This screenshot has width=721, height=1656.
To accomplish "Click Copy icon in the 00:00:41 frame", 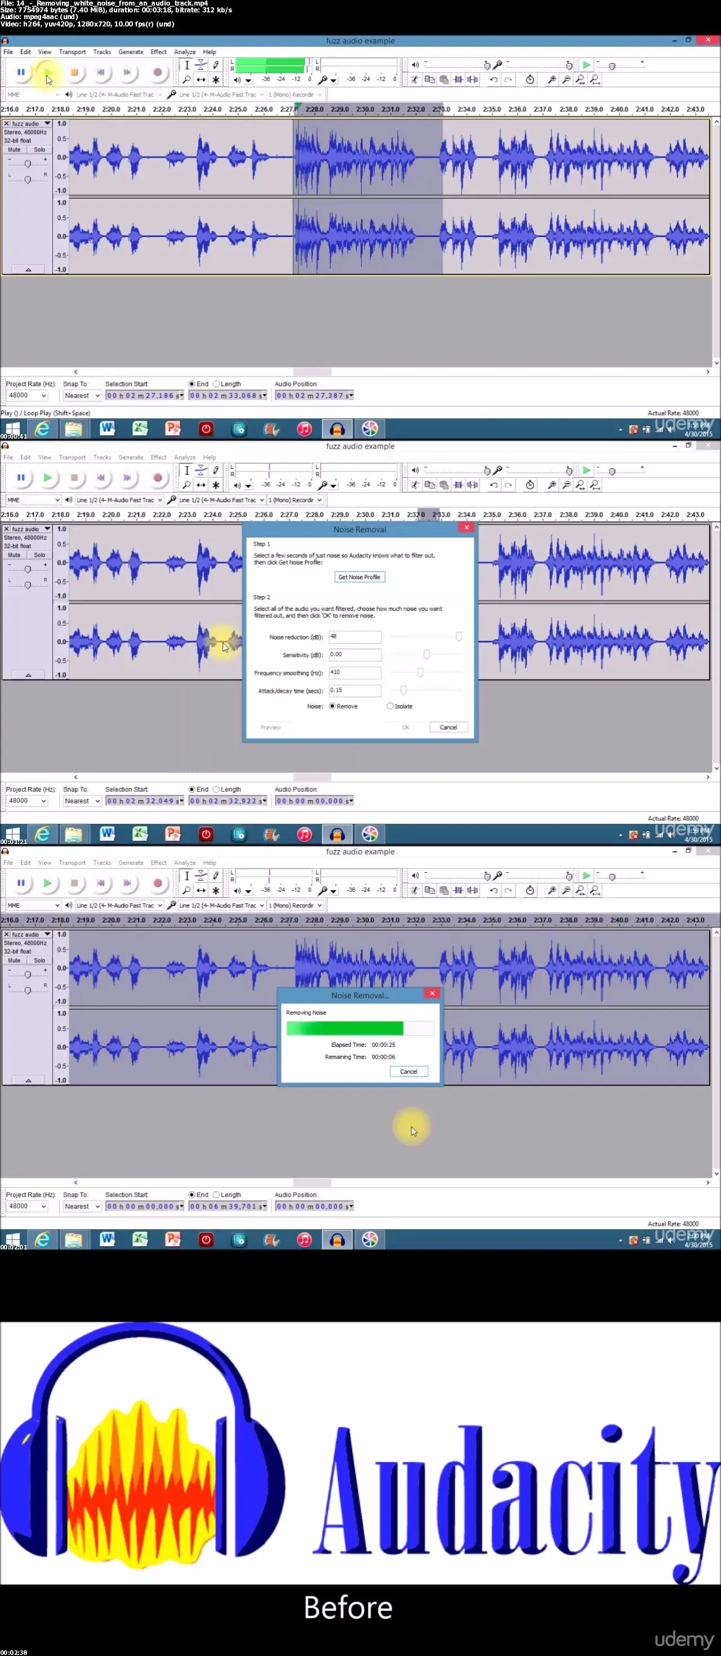I will [x=430, y=80].
